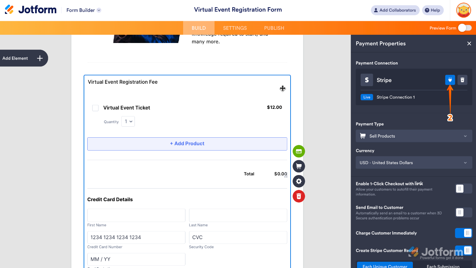Click the plus icon beside Add Element
The width and height of the screenshot is (476, 268).
[x=40, y=58]
